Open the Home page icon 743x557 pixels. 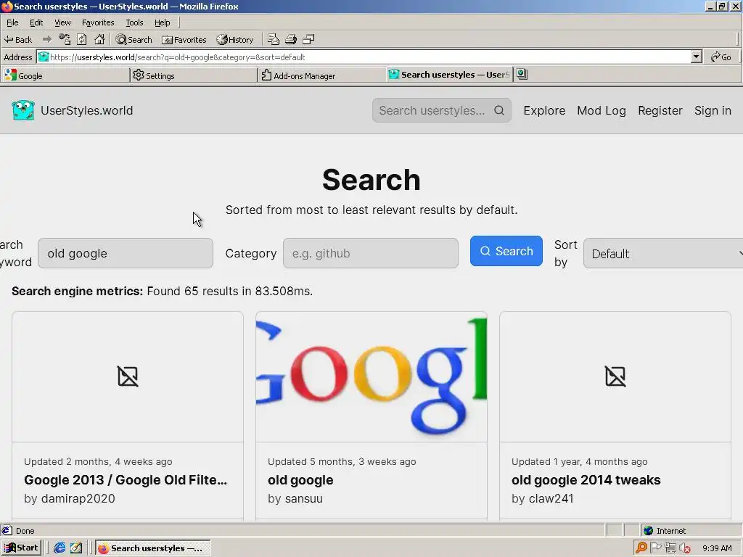click(x=99, y=40)
